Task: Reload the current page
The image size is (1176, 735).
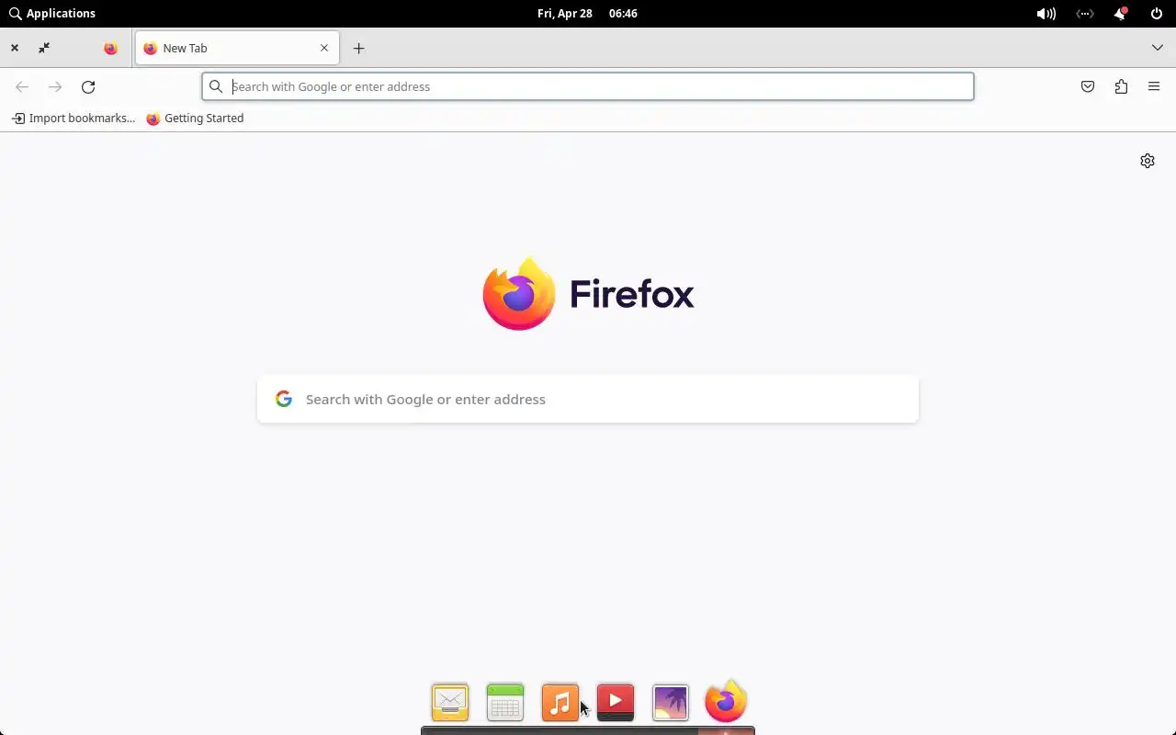Action: pyautogui.click(x=88, y=86)
